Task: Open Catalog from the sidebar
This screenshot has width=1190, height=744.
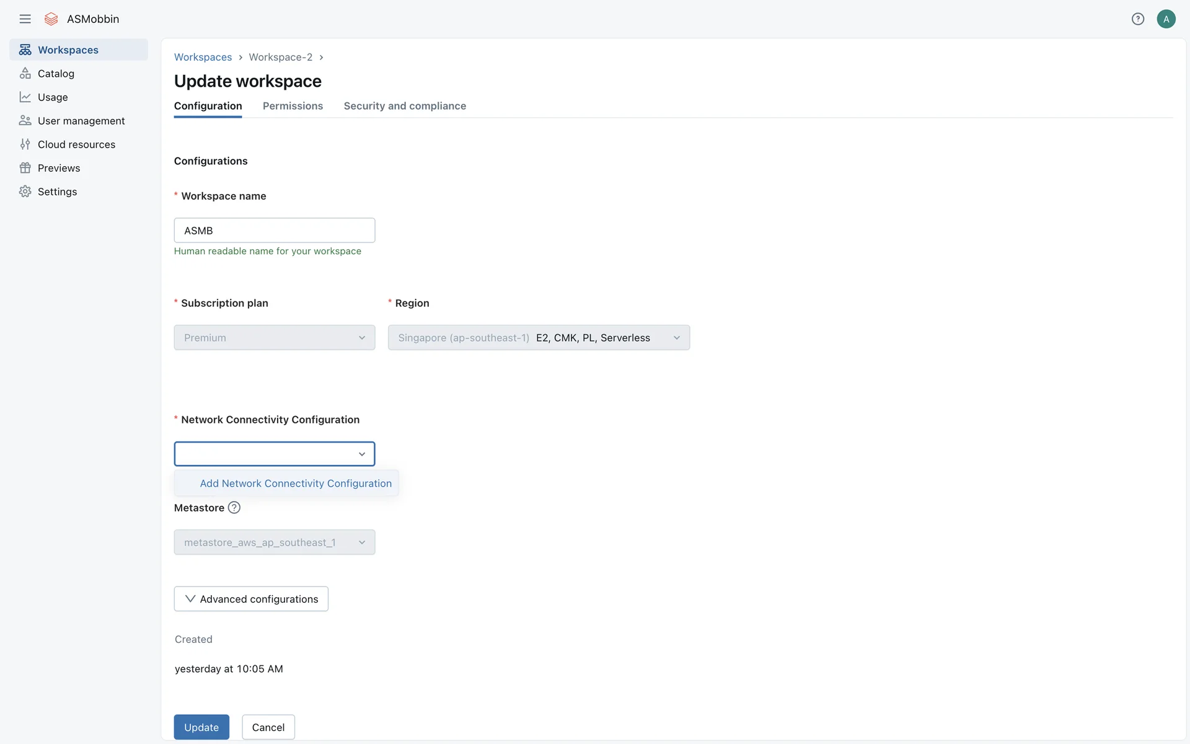Action: pos(56,73)
